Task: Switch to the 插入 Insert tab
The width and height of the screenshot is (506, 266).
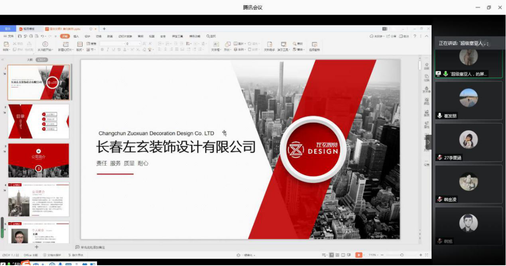Action: point(76,36)
